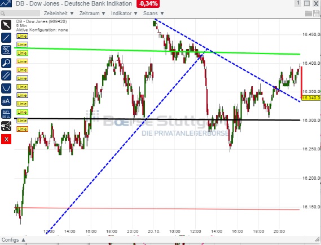Expand the Configs panel arrow
Image resolution: width=321 pixels, height=245 pixels.
[x=23, y=240]
